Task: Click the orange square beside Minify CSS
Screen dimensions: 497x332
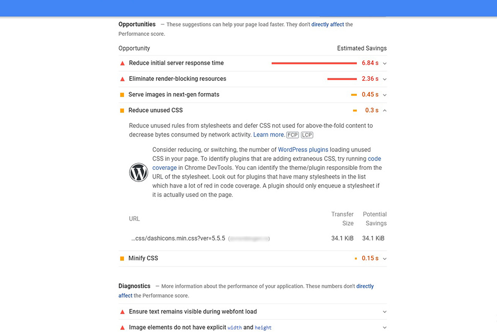Action: pyautogui.click(x=122, y=259)
